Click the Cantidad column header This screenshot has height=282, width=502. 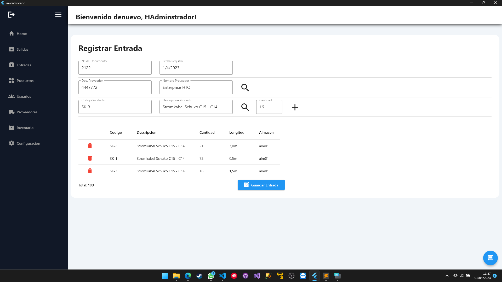[x=207, y=132]
